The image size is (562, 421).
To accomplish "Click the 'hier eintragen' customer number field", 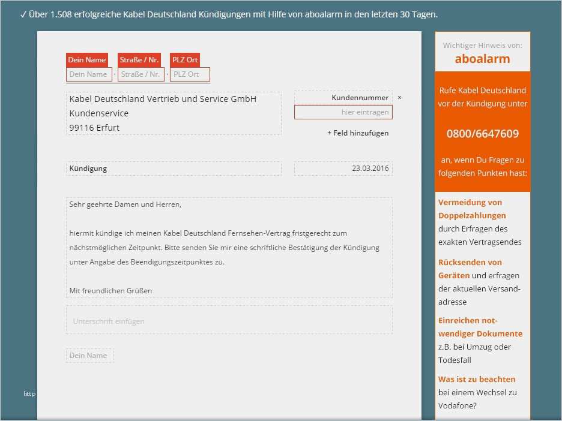I will click(x=343, y=112).
